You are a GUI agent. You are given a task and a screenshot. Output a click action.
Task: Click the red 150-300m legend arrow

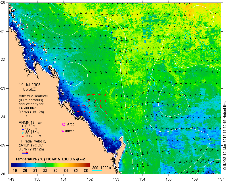[x=23, y=136]
